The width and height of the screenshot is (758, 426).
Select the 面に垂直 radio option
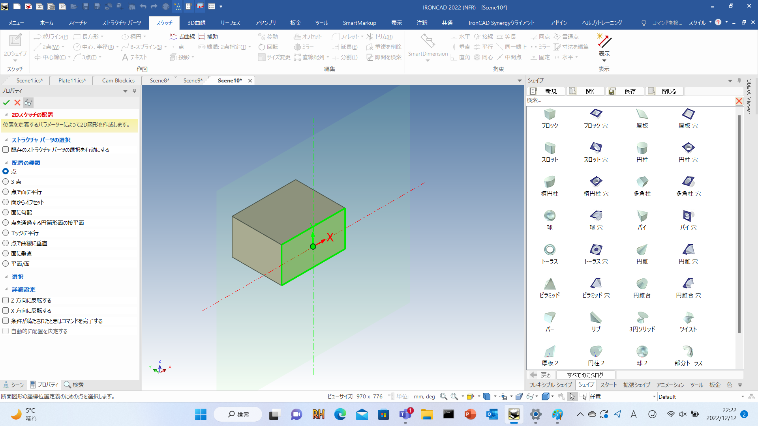(x=6, y=254)
